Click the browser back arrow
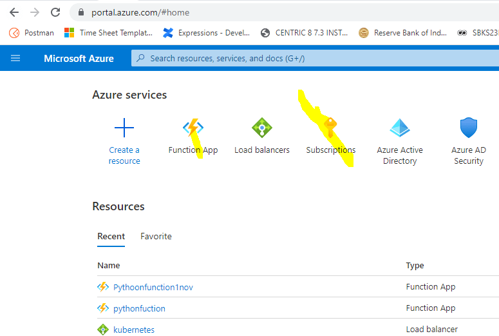The height and width of the screenshot is (336, 499). tap(14, 12)
